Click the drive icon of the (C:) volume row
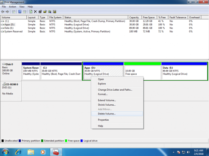The image size is (209, 156). [x=3, y=21]
